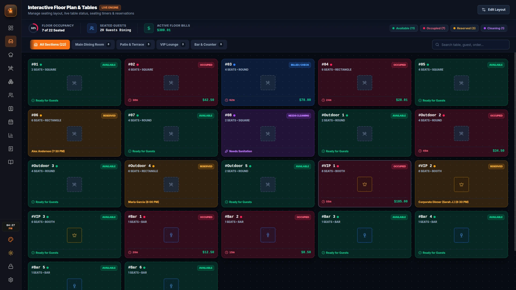Click the lock screen icon

pyautogui.click(x=11, y=266)
